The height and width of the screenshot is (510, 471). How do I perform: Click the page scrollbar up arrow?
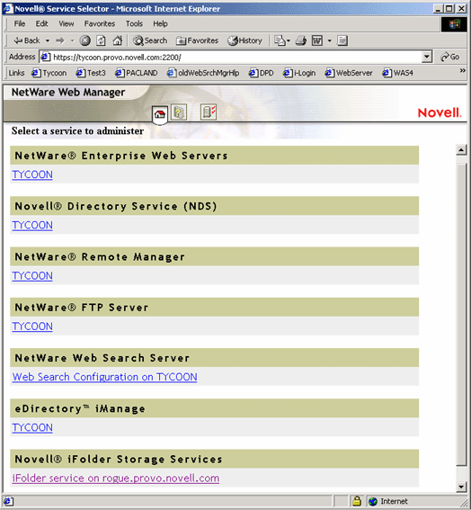461,150
